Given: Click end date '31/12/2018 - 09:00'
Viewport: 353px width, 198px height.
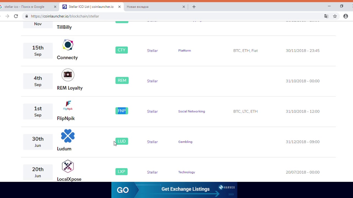Looking at the screenshot, I should [x=303, y=142].
